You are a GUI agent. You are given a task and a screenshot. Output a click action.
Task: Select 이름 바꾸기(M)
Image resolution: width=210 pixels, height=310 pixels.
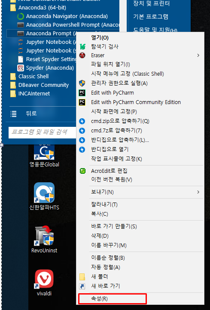[x=109, y=246]
